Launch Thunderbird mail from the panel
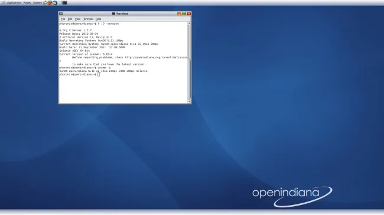The height and width of the screenshot is (215, 384). [x=55, y=3]
